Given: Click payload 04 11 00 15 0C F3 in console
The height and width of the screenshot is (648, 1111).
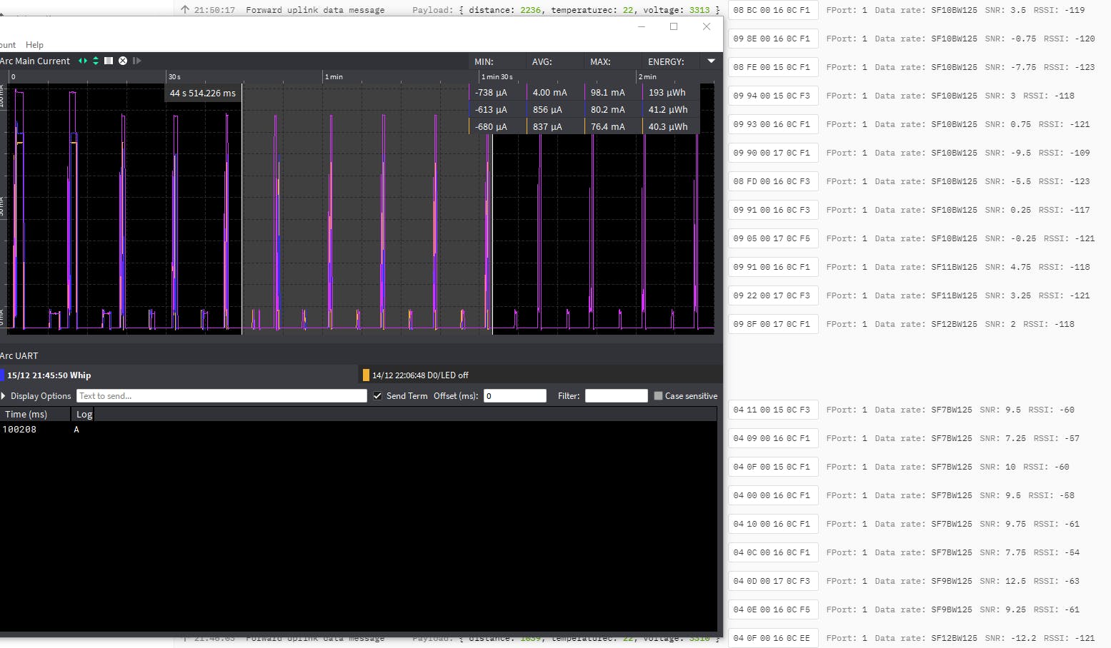Looking at the screenshot, I should click(772, 410).
